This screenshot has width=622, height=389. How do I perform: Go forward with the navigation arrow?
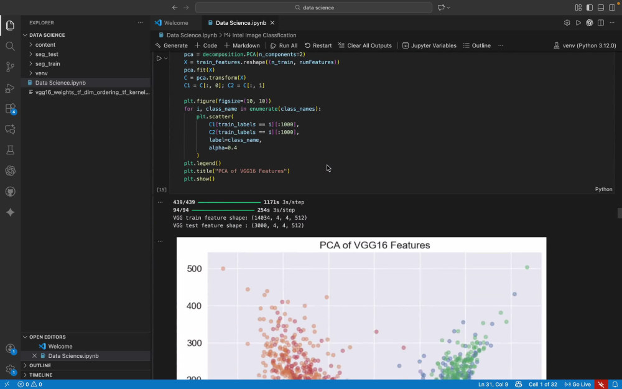click(186, 7)
